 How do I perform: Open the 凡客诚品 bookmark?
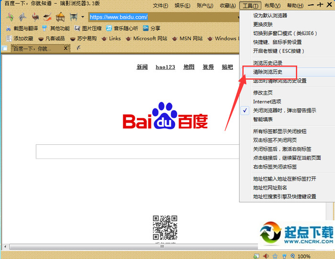pos(52,38)
